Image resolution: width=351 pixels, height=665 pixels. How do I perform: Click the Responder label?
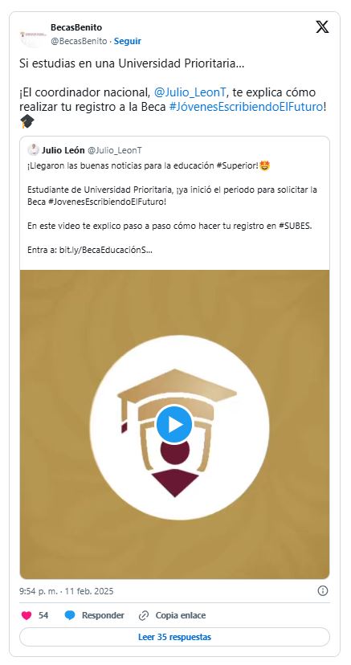103,615
